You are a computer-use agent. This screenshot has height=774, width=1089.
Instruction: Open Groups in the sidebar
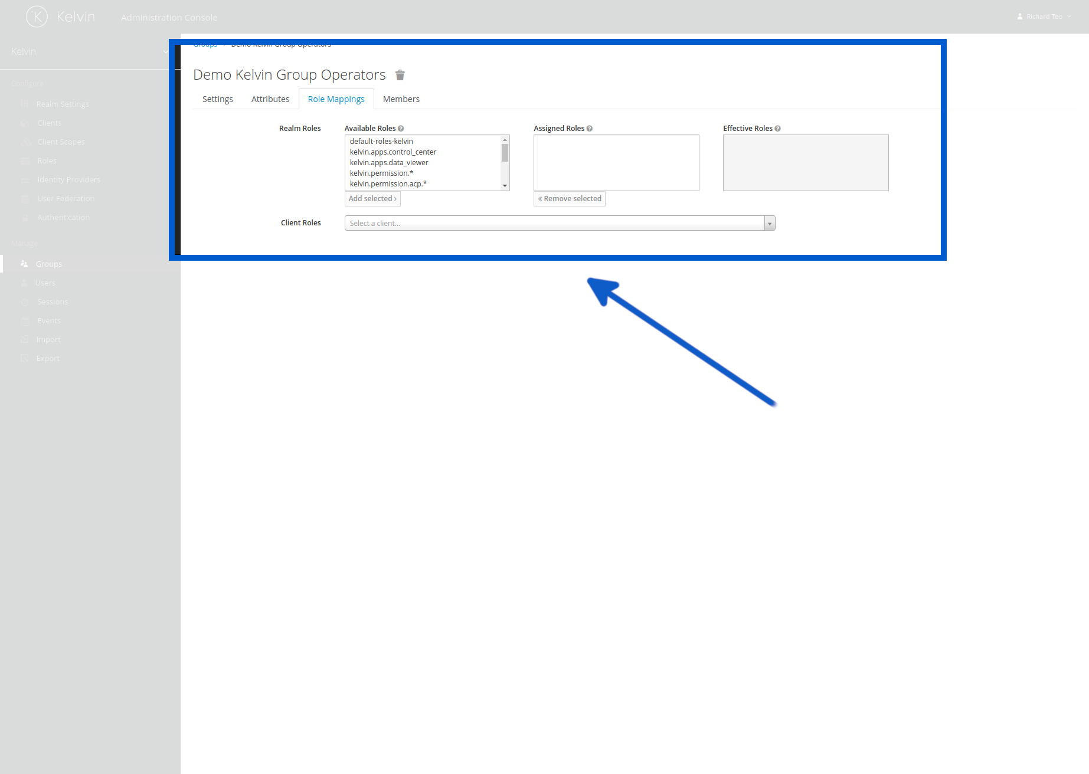(48, 264)
